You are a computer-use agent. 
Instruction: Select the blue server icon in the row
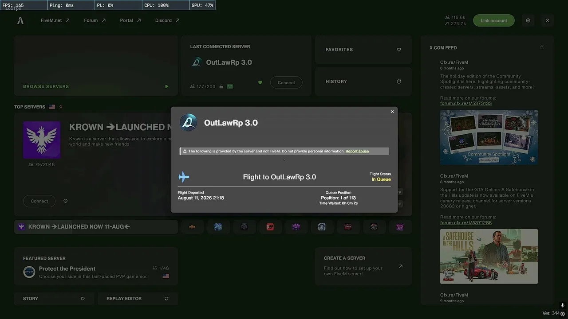218,227
